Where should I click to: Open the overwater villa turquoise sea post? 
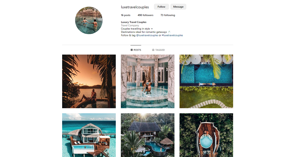click(89, 135)
